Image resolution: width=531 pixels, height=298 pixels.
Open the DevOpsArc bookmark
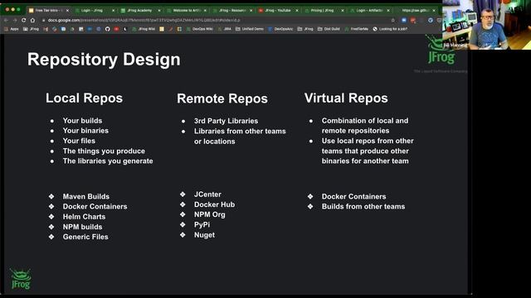click(x=280, y=29)
